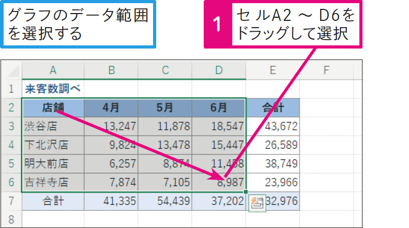Image resolution: width=409 pixels, height=228 pixels.
Task: Click the 合計 header cell in row 2
Action: [273, 107]
